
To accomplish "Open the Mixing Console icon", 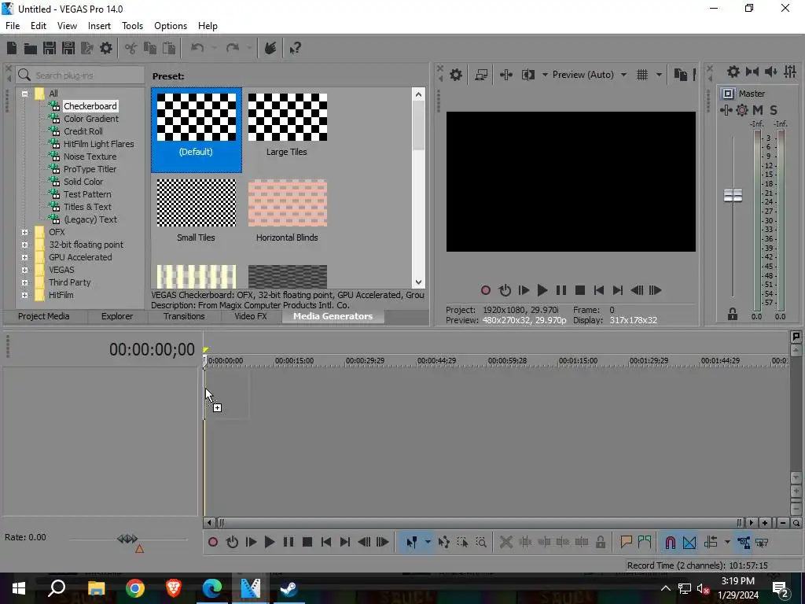I will pos(790,72).
